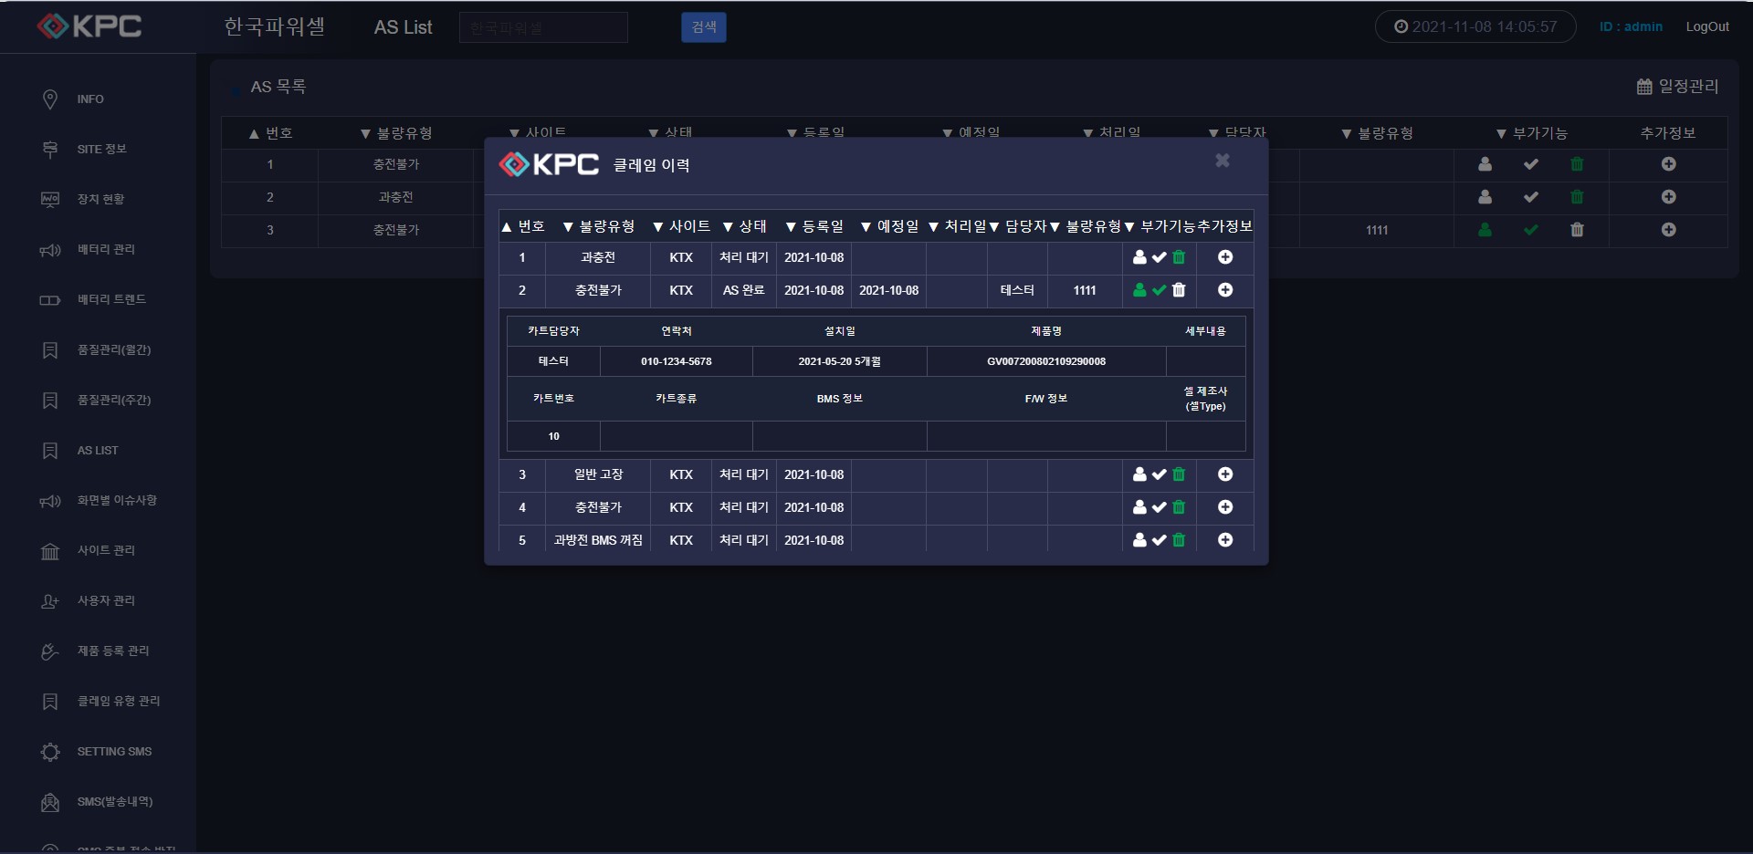Expand additional info for modal row 1

click(1225, 257)
